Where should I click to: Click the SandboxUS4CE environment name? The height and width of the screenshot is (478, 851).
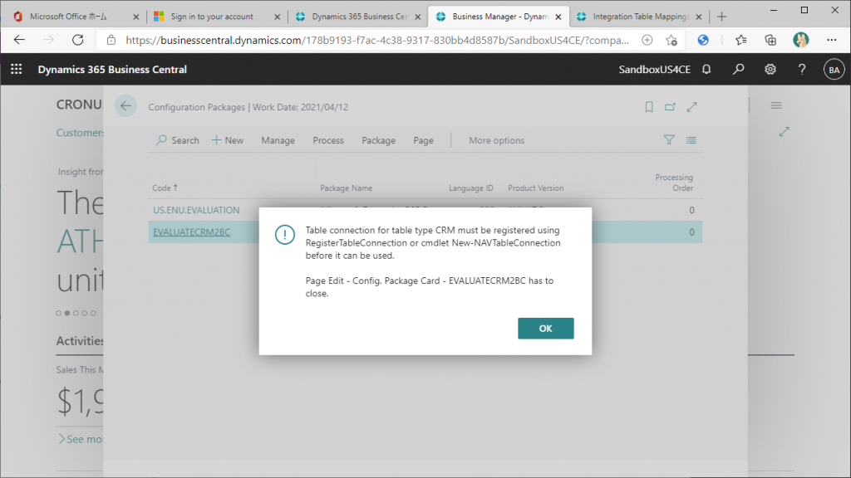[x=655, y=70]
